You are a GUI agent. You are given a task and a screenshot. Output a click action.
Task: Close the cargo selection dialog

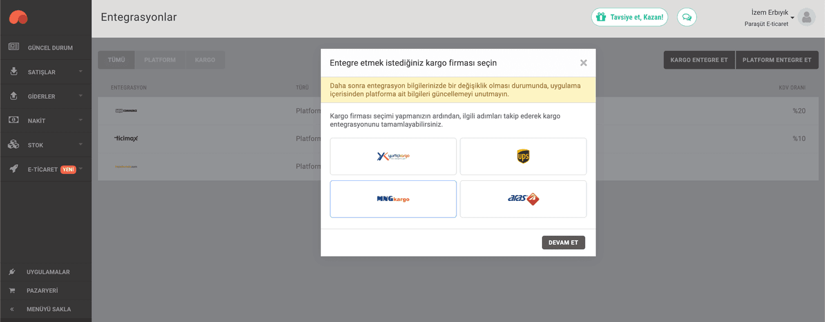pos(583,63)
